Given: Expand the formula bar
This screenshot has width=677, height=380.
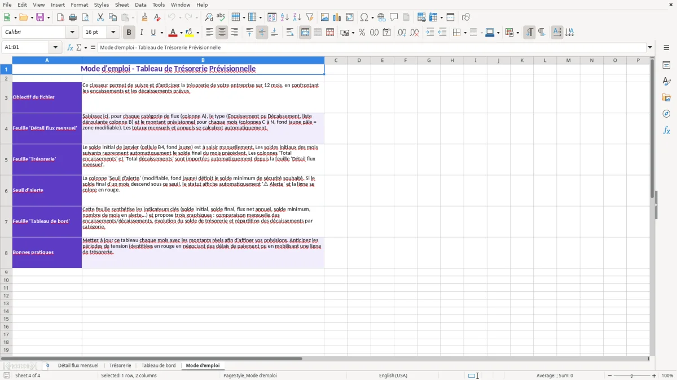Looking at the screenshot, I should click(x=650, y=47).
